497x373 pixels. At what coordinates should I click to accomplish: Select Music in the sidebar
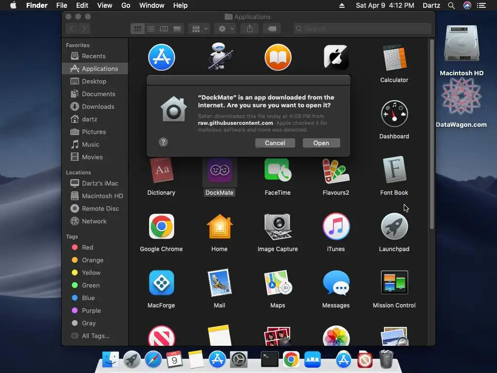click(x=95, y=145)
